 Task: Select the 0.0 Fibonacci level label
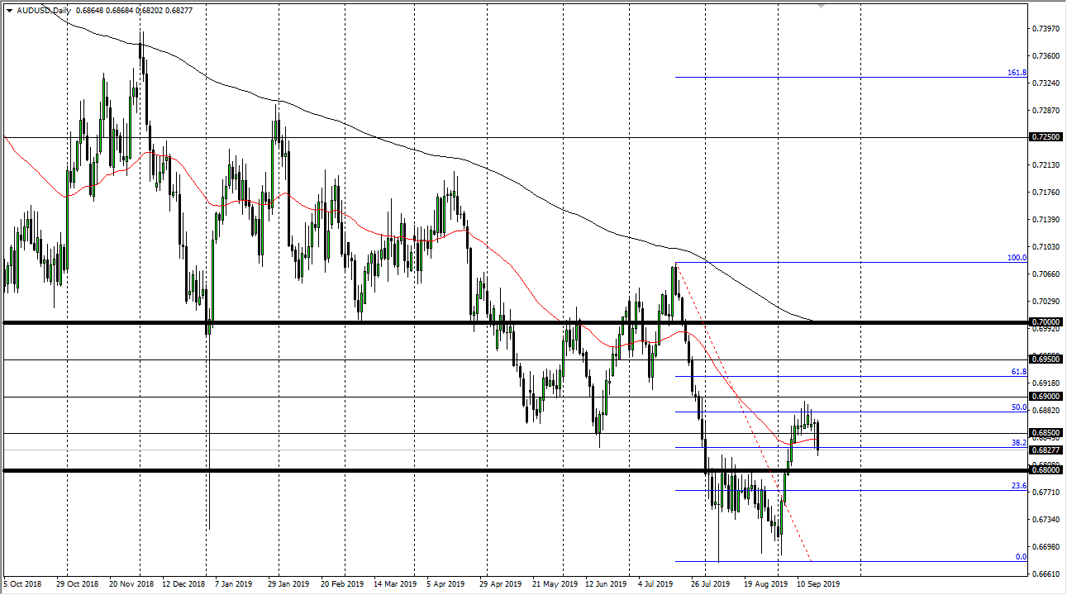(1021, 557)
